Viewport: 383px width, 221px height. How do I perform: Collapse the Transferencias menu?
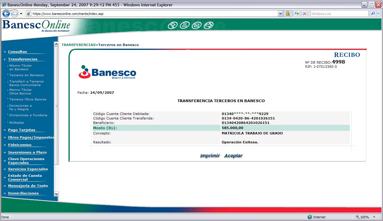(23, 59)
